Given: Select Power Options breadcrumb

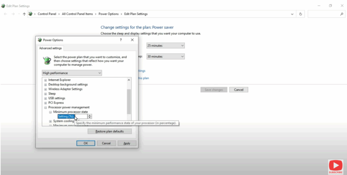Looking at the screenshot, I should coord(108,14).
